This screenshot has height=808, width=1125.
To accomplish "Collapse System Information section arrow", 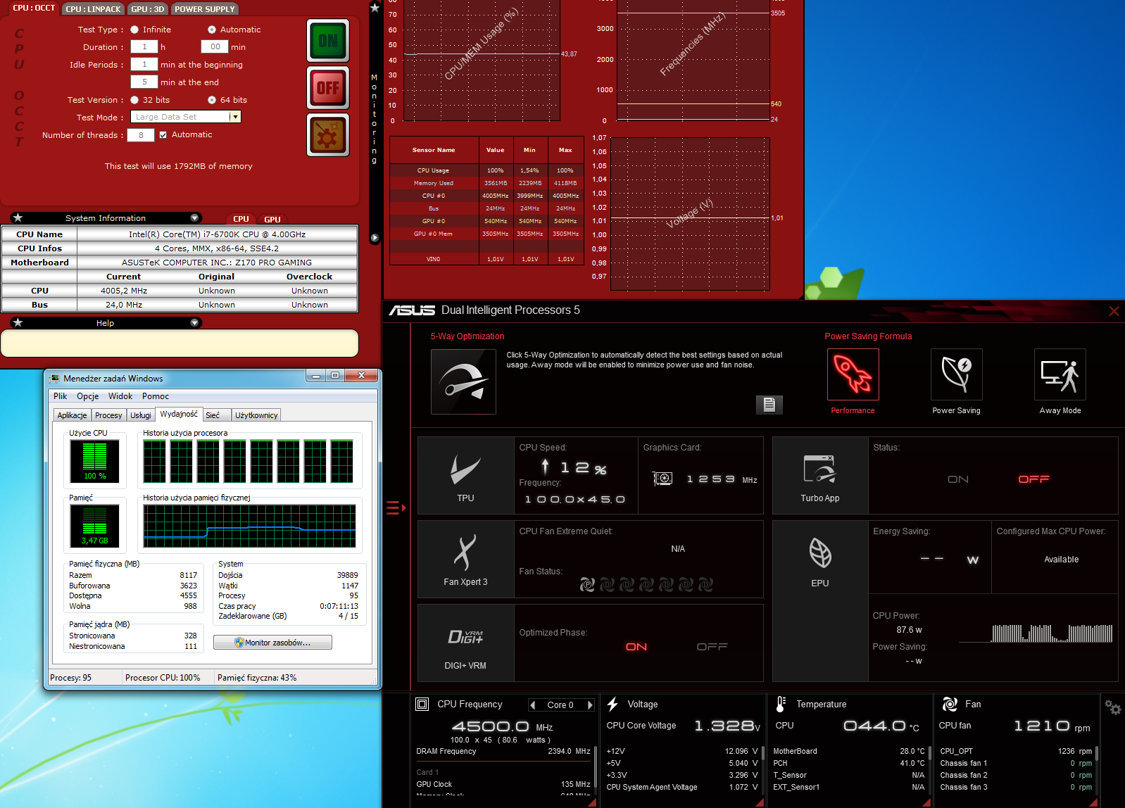I will click(194, 218).
